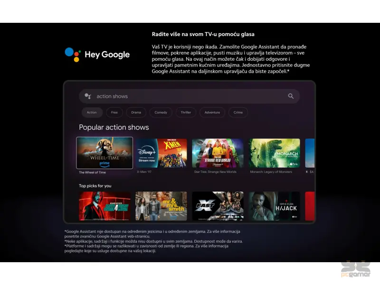The image size is (380, 285).
Task: Click the Google Assistant icon in search bar
Action: 87,96
